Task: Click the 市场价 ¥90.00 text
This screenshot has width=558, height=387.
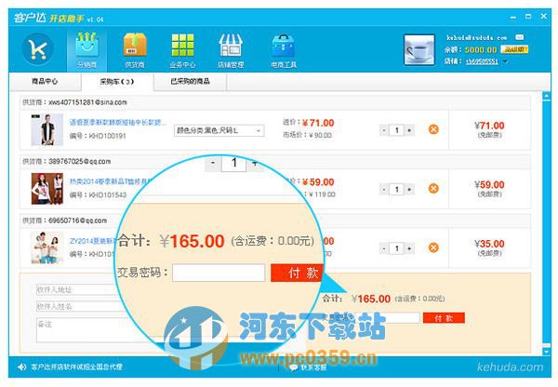Action: pyautogui.click(x=307, y=135)
